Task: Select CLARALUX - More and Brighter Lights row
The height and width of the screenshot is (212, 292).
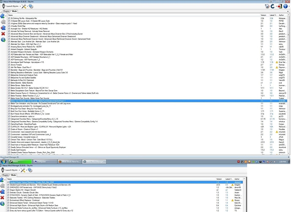Action: click(x=147, y=127)
